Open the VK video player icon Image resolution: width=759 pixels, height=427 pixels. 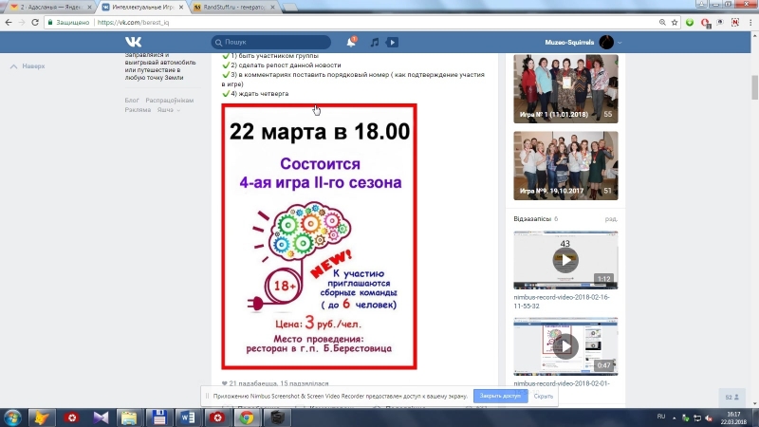click(392, 43)
